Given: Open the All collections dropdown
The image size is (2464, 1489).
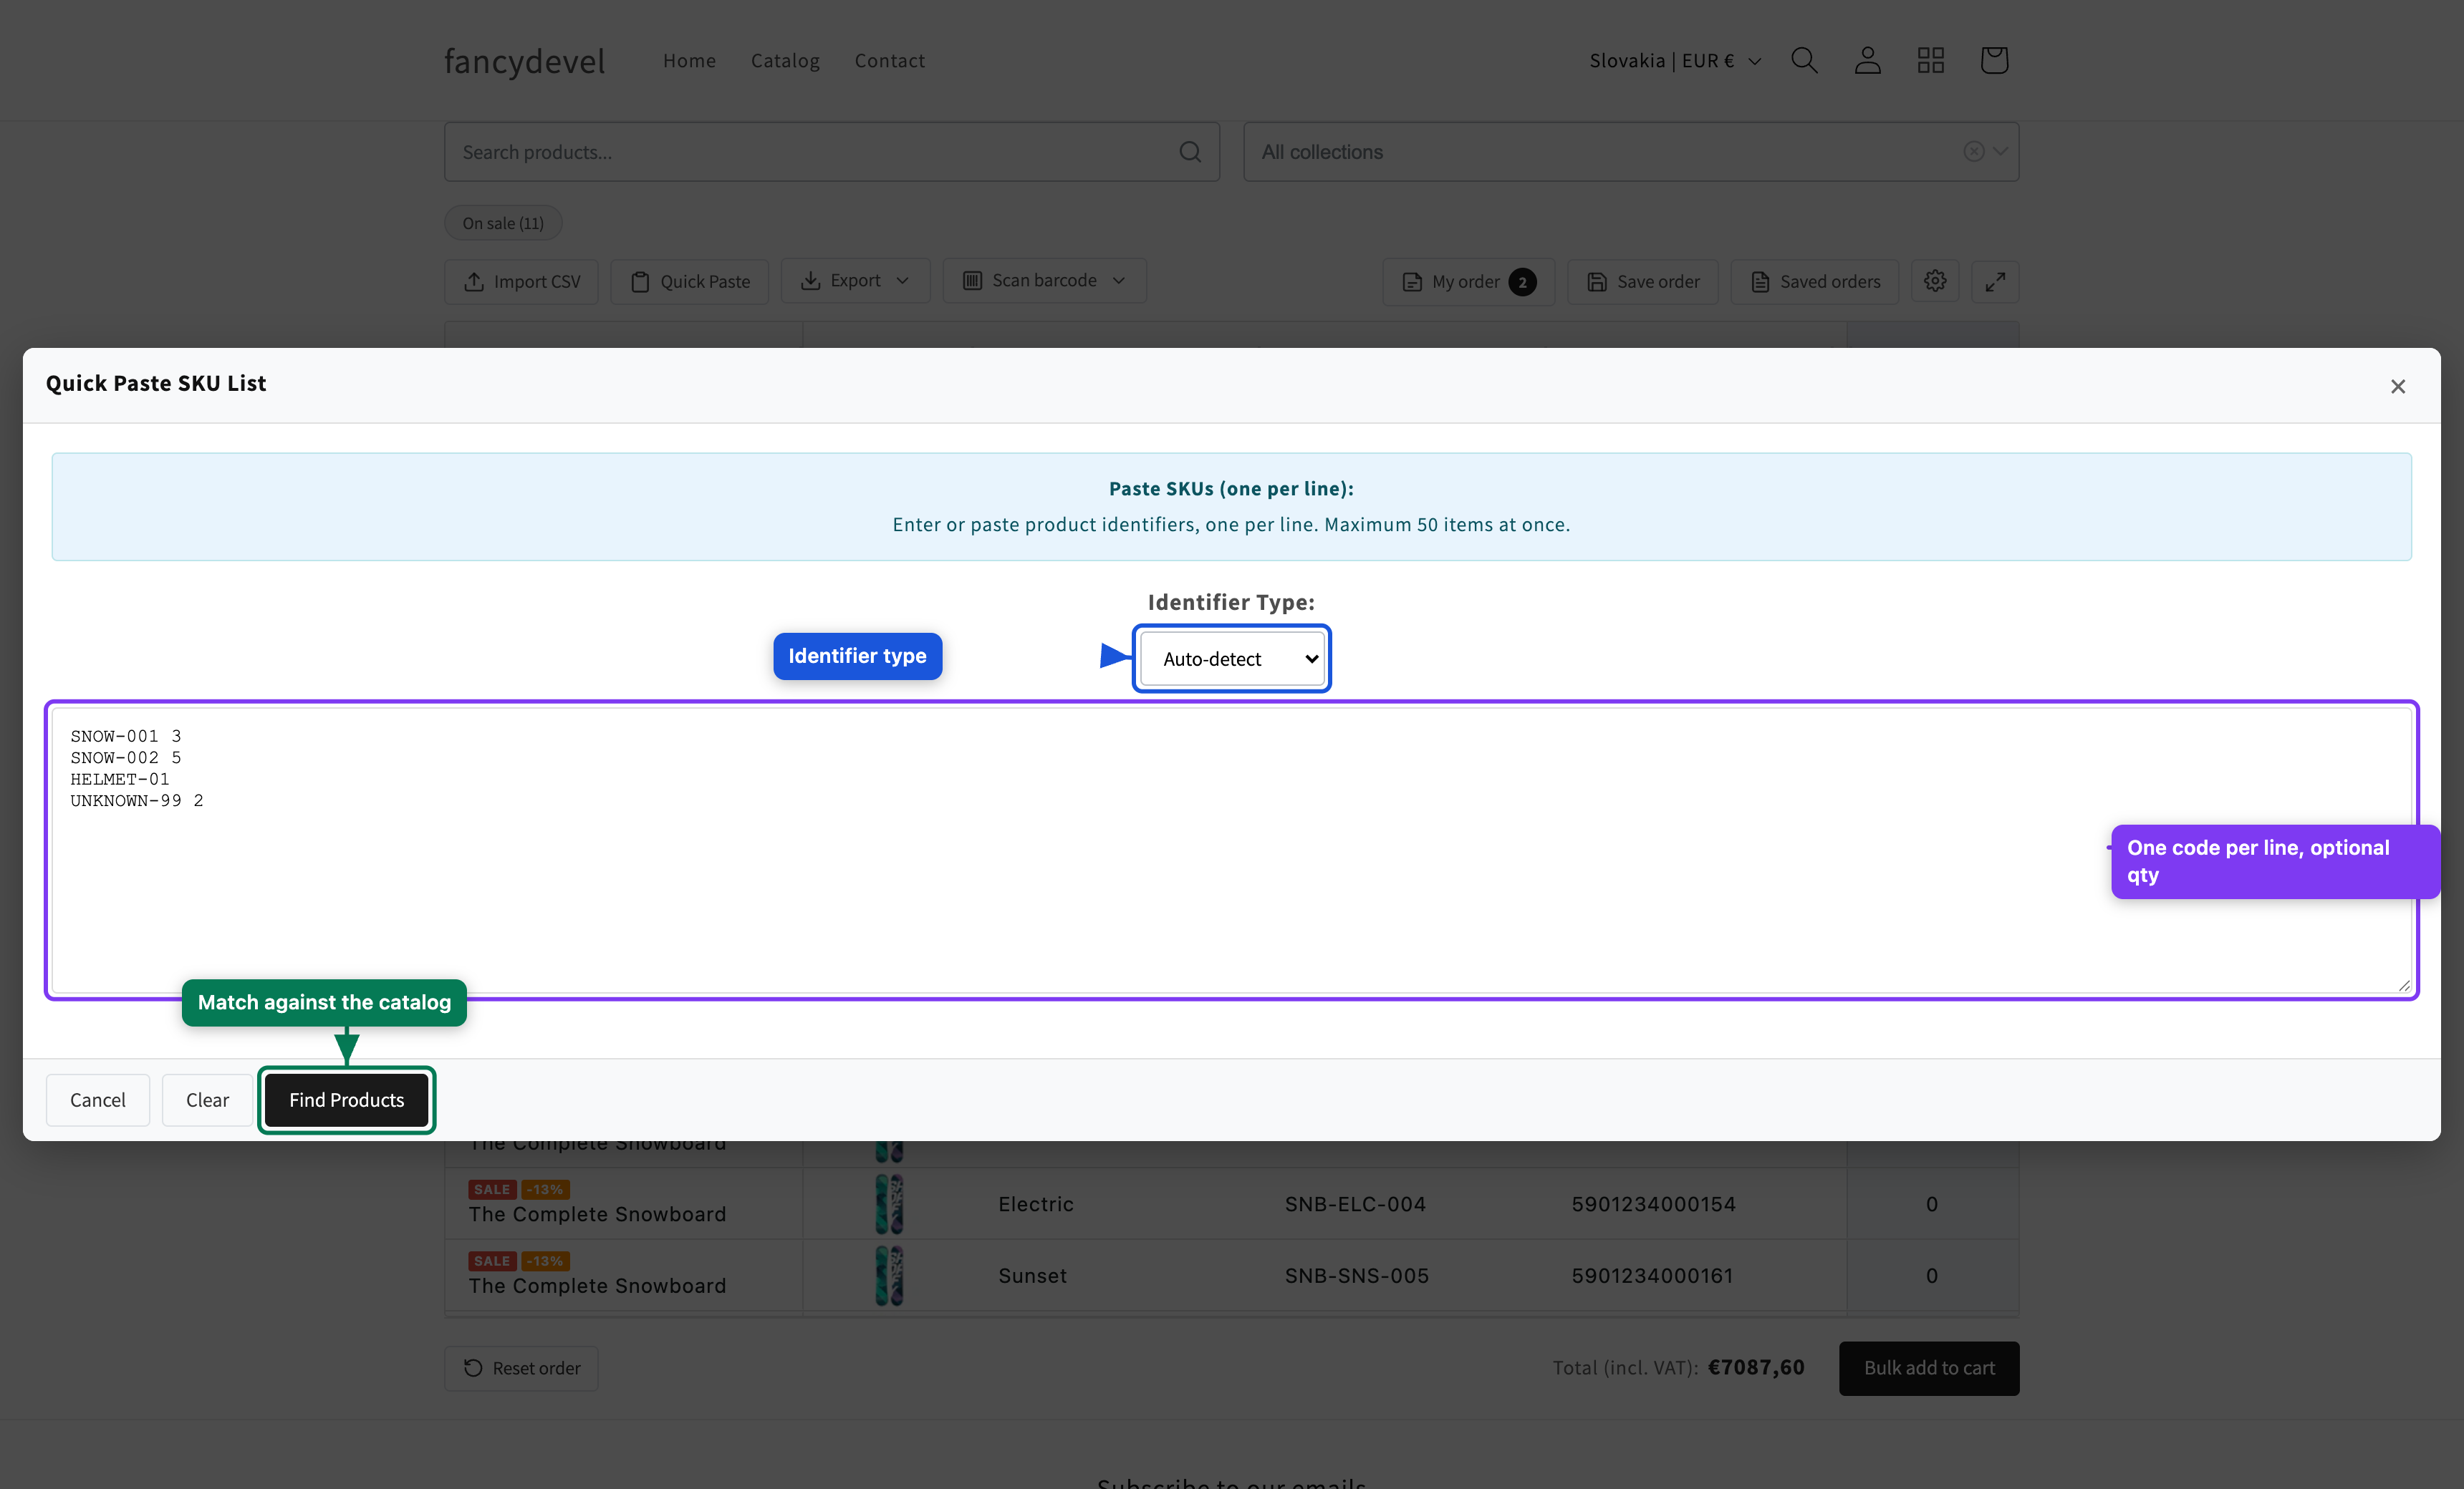Looking at the screenshot, I should coord(1631,152).
